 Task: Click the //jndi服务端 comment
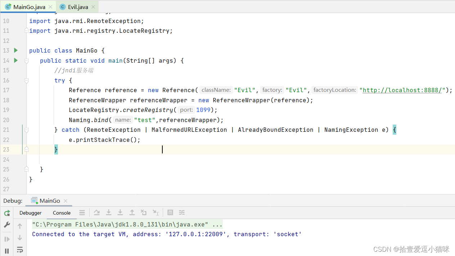[x=74, y=71]
